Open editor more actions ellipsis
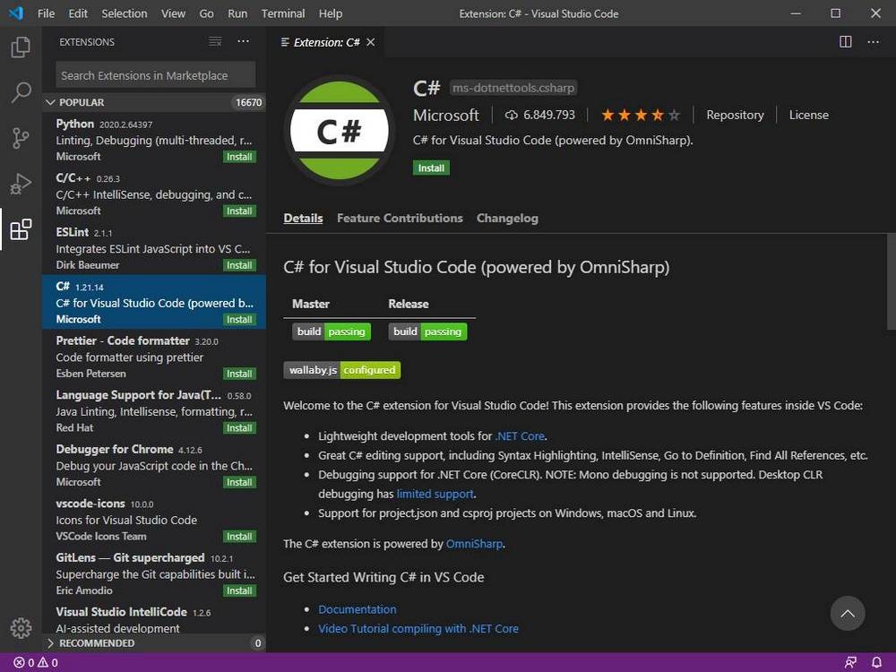896x672 pixels. [873, 42]
